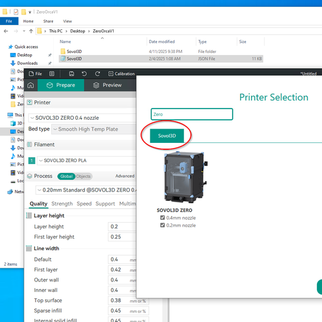Viewport: 322px width, 322px height.
Task: Open the SOVOL3D ZERO 0.4 nozzle printer dropdown
Action: coord(82,118)
